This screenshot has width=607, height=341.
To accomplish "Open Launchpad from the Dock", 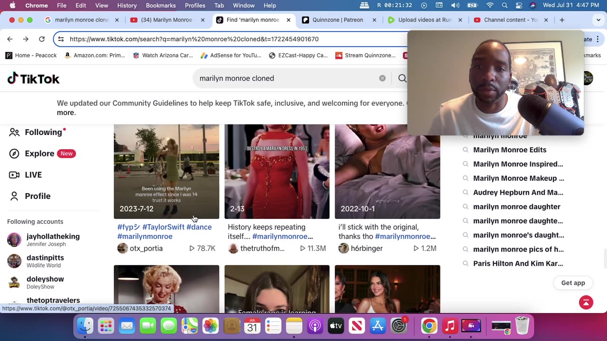I will click(106, 326).
